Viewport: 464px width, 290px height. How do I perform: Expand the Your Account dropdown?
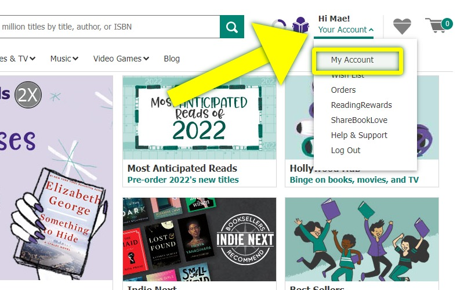point(346,30)
